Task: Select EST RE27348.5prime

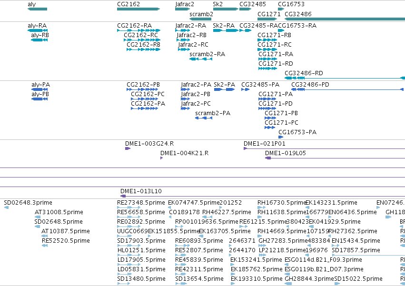Action: click(x=141, y=203)
